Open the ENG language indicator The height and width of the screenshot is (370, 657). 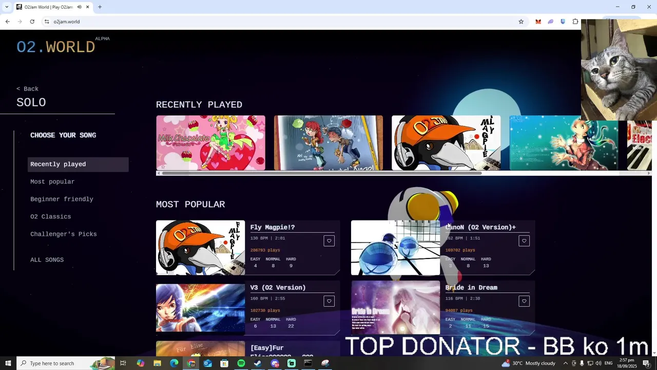tap(609, 363)
